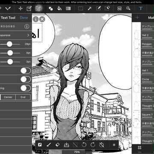Tap the export arrow icon in bottom bar
Screen dimensions: 154x154
(x=40, y=145)
